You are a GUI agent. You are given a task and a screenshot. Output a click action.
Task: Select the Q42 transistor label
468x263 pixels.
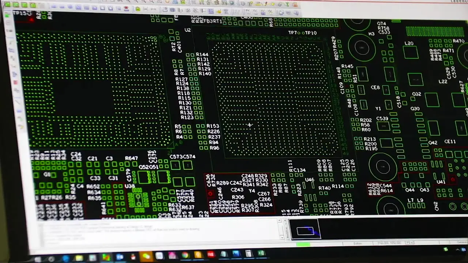(x=433, y=143)
